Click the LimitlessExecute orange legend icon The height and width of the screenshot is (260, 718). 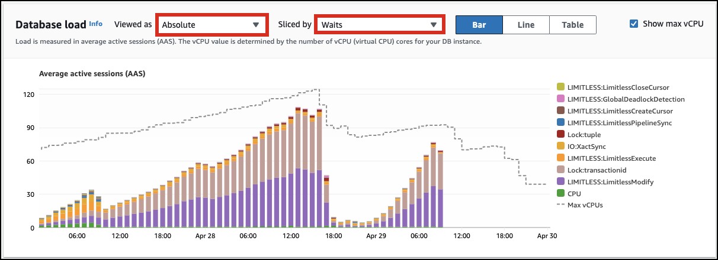(x=560, y=158)
